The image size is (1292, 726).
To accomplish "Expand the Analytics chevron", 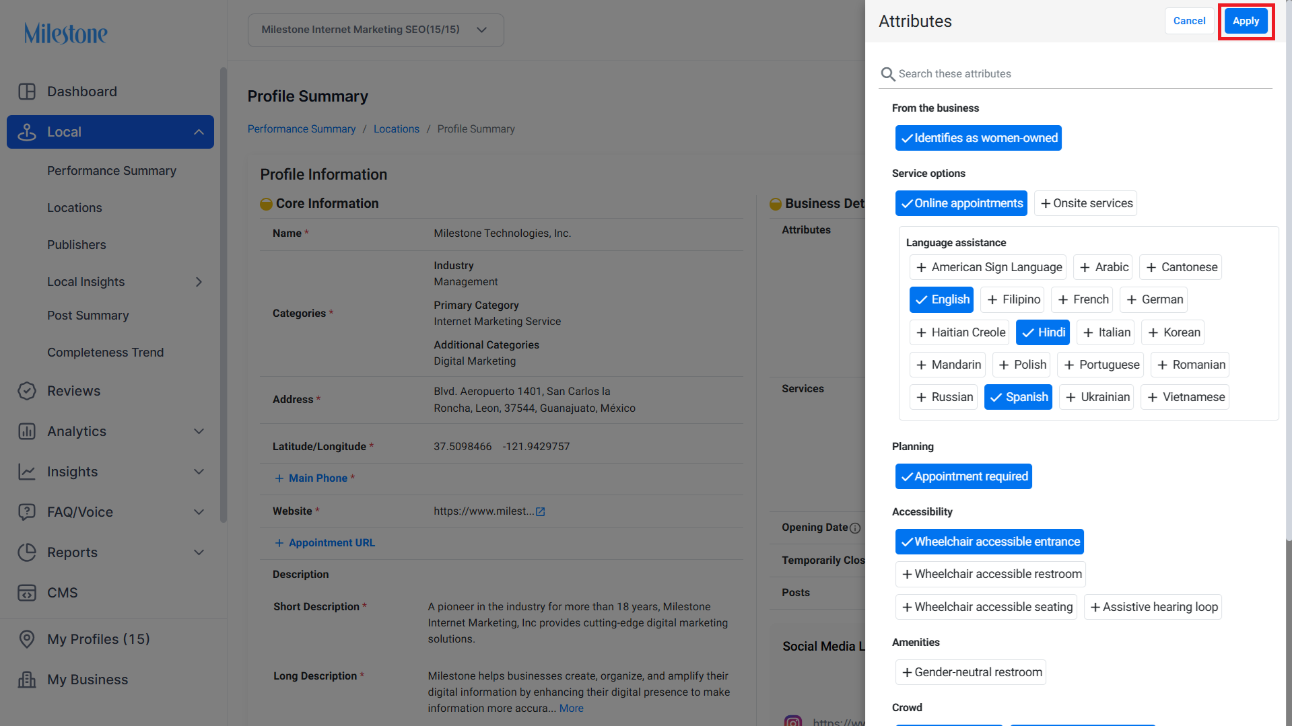I will pyautogui.click(x=199, y=431).
